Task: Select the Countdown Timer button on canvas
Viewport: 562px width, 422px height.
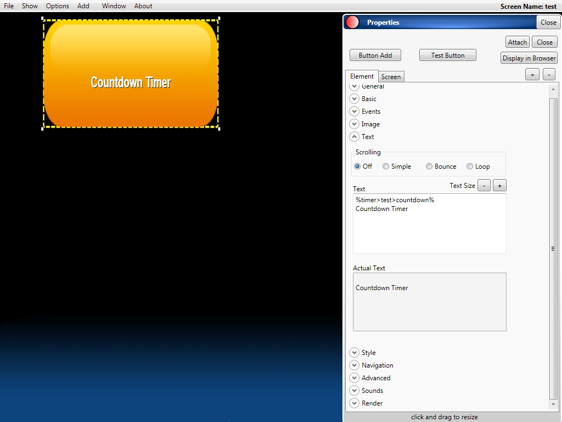Action: (131, 74)
